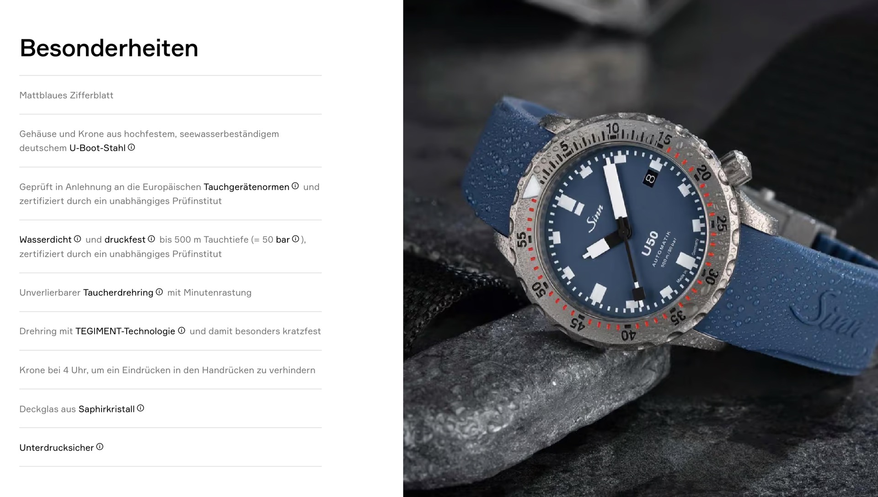
Task: Select the Taucherdrehring link
Action: point(118,293)
